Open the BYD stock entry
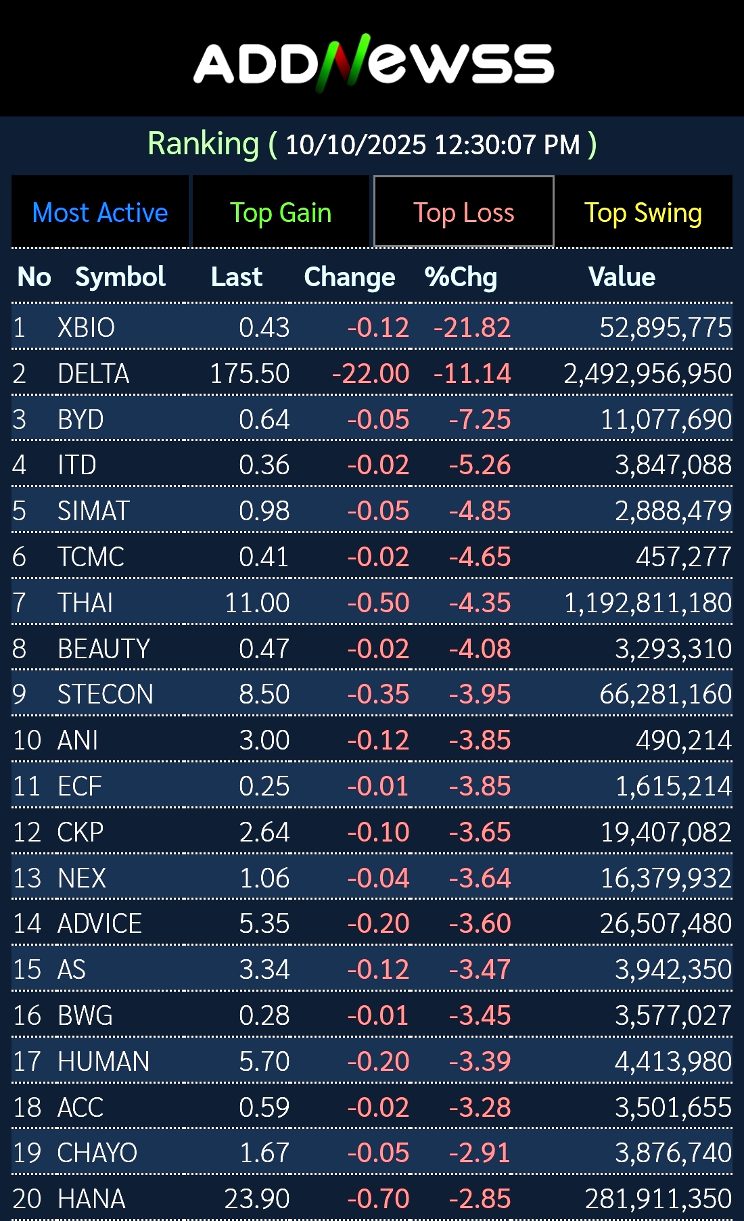The image size is (744, 1221). [80, 419]
